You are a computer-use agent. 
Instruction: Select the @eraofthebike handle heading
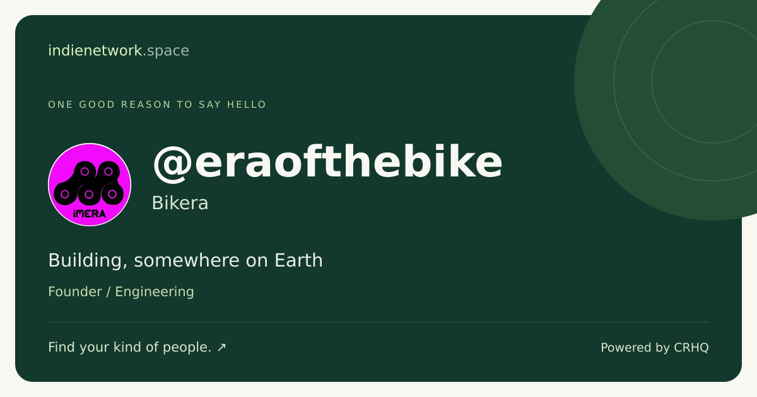(x=327, y=163)
